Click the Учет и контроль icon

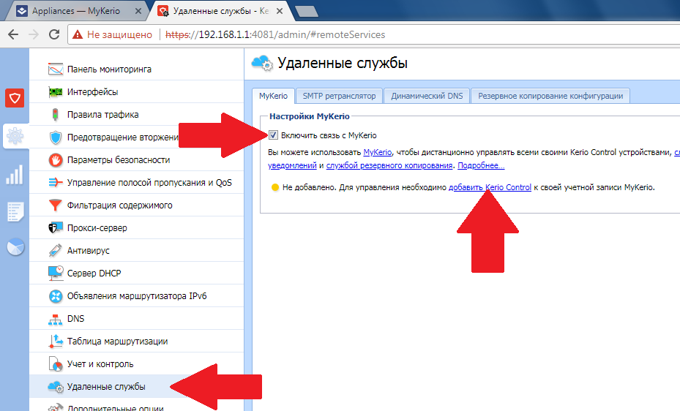[x=56, y=363]
